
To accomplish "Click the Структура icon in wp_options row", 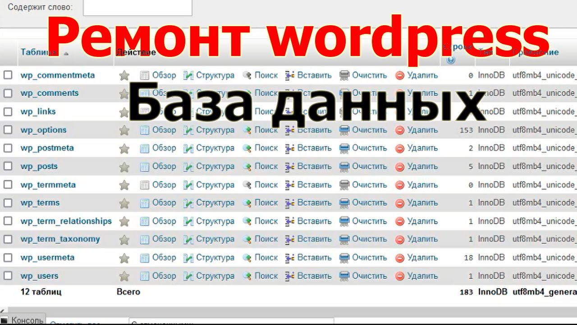I will click(188, 130).
